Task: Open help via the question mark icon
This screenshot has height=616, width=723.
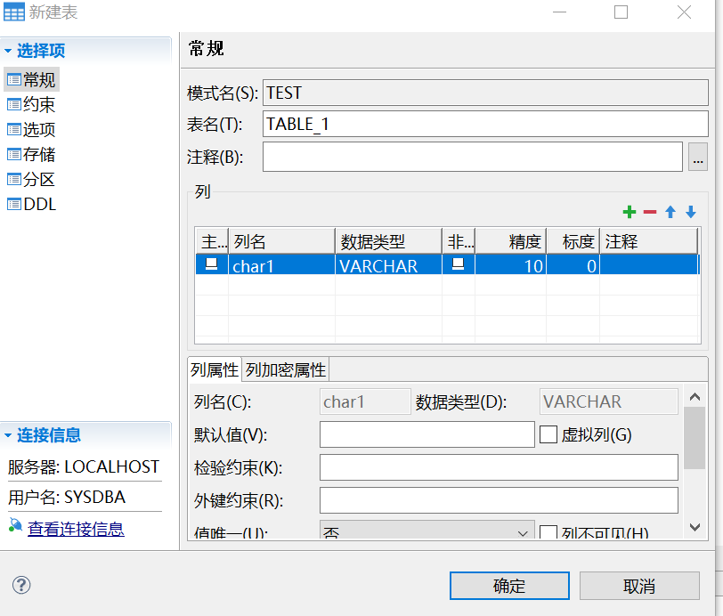Action: [x=21, y=585]
